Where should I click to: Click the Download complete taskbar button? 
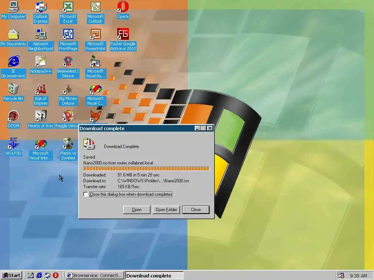tap(154, 276)
